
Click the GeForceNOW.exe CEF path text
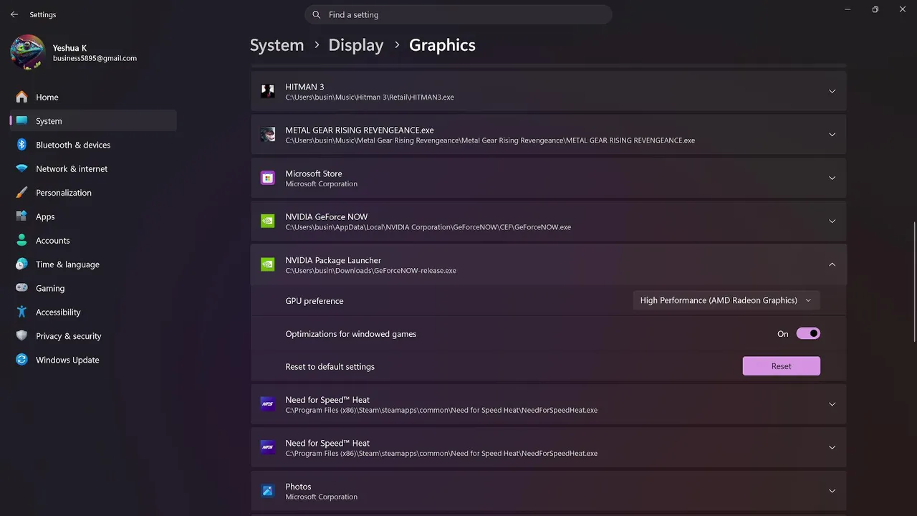(x=428, y=227)
